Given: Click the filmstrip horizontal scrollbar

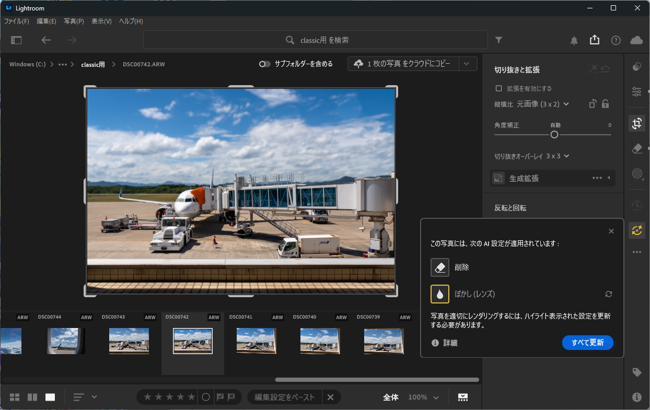Looking at the screenshot, I should coord(377,380).
